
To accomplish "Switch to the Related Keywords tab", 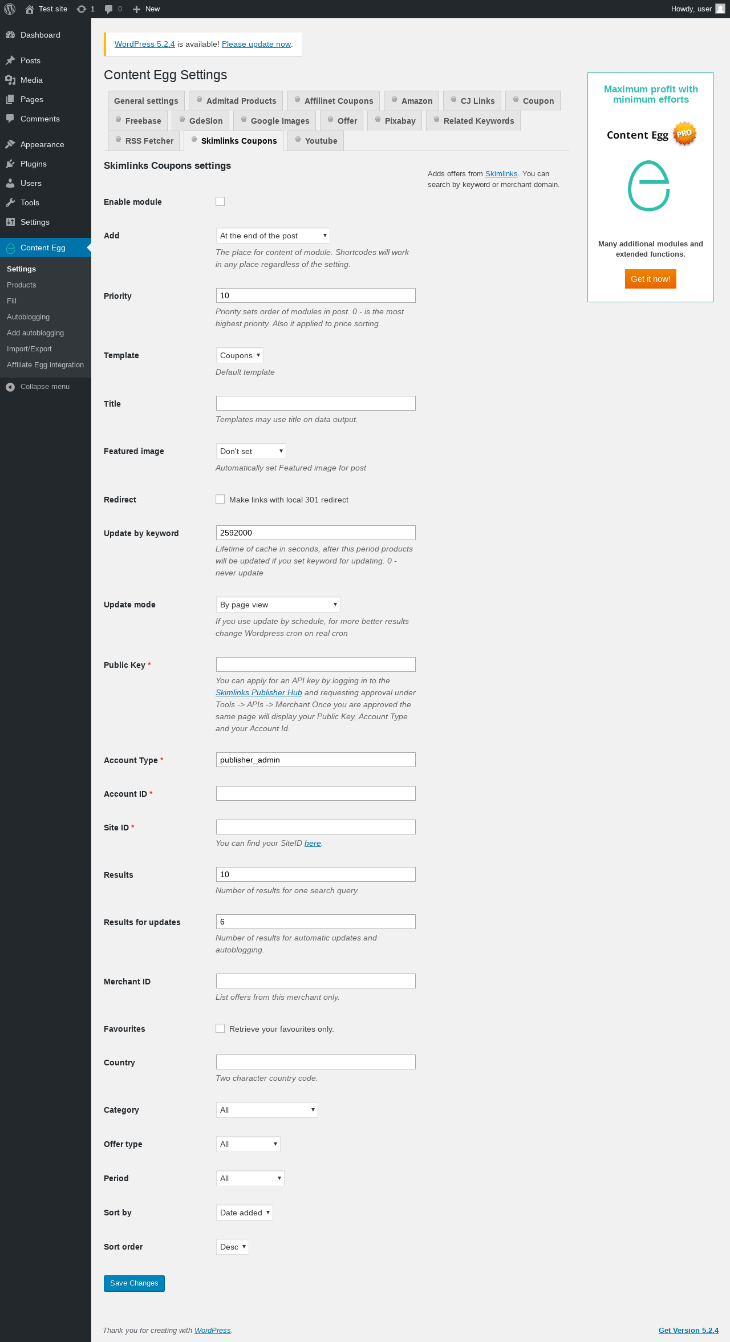I will coord(473,121).
